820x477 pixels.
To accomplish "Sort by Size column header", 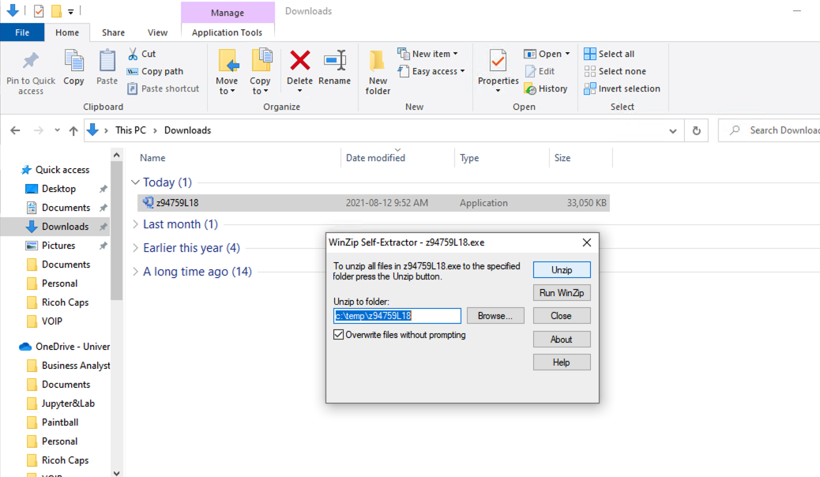I will (x=562, y=158).
